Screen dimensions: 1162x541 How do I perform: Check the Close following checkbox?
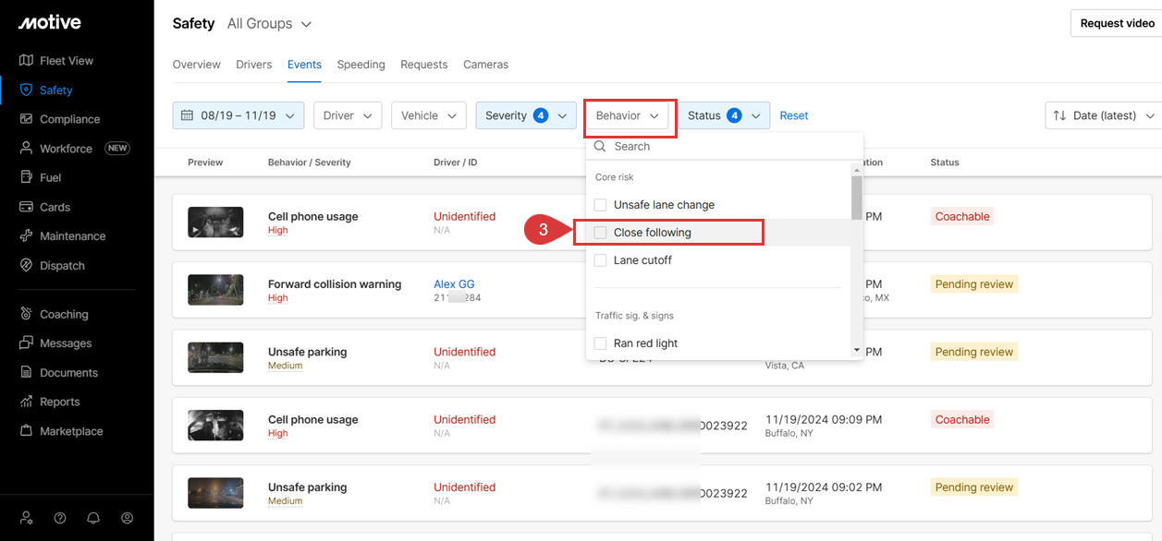pyautogui.click(x=600, y=233)
